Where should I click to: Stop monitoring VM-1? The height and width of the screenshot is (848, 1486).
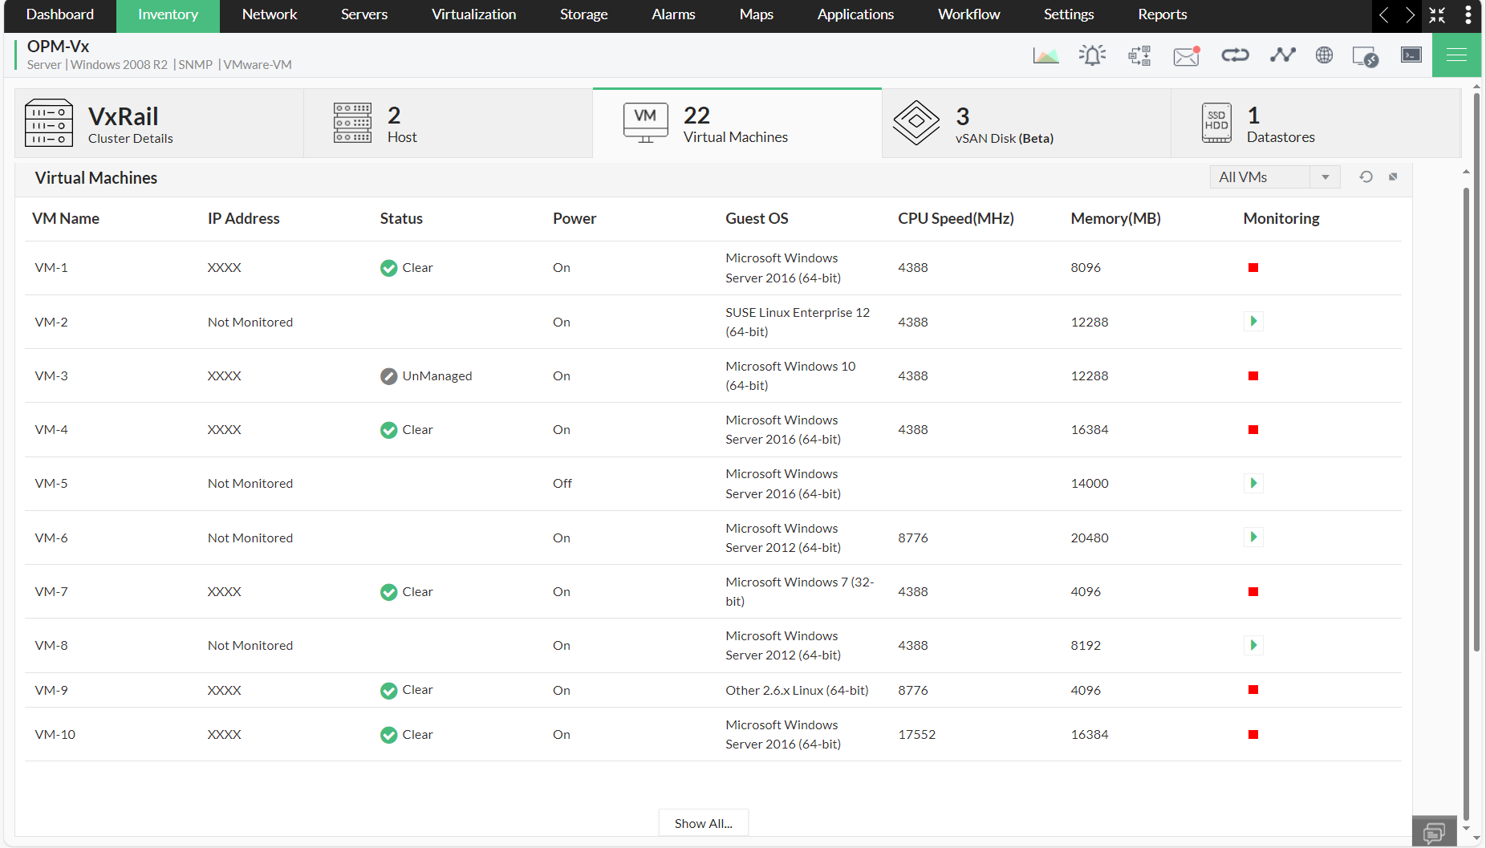1253,267
